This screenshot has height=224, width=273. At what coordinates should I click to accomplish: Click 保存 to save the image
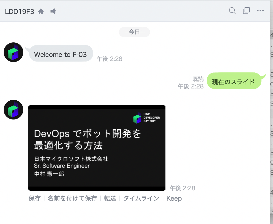(x=34, y=198)
